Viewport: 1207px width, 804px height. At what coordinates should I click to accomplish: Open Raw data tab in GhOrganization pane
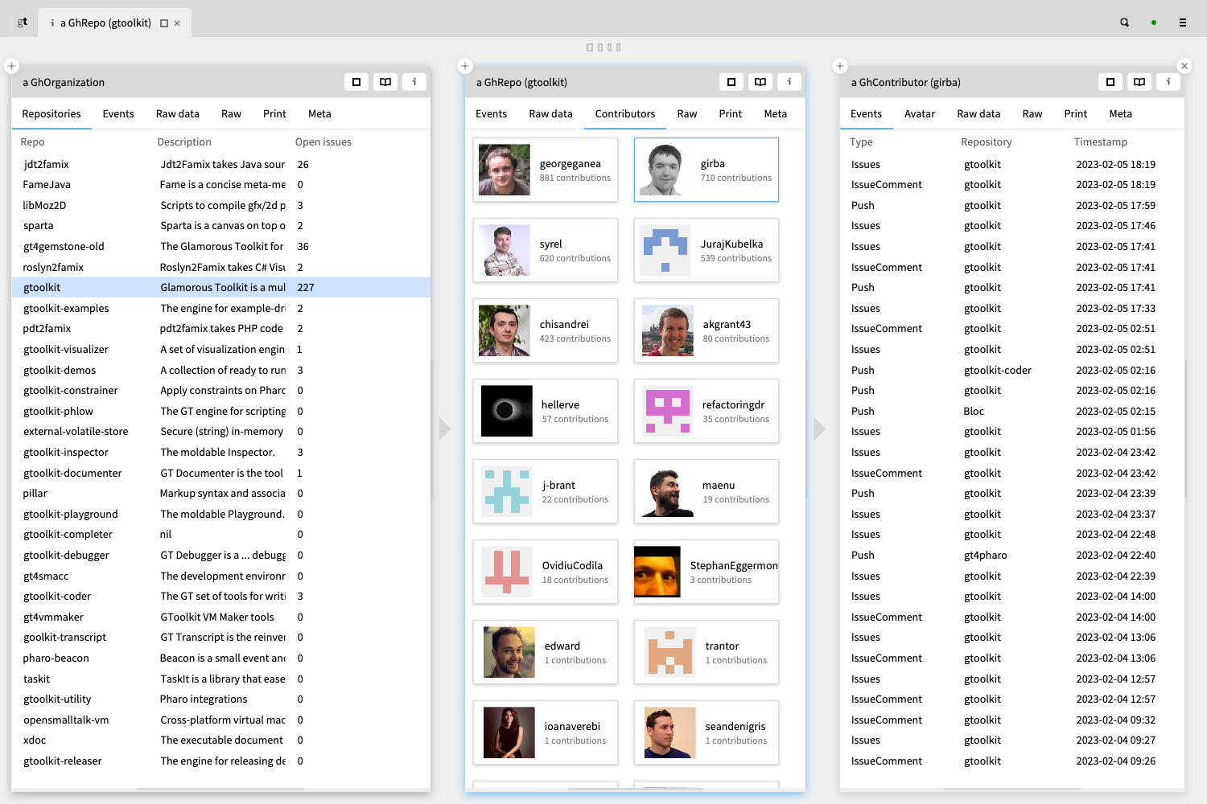point(177,114)
